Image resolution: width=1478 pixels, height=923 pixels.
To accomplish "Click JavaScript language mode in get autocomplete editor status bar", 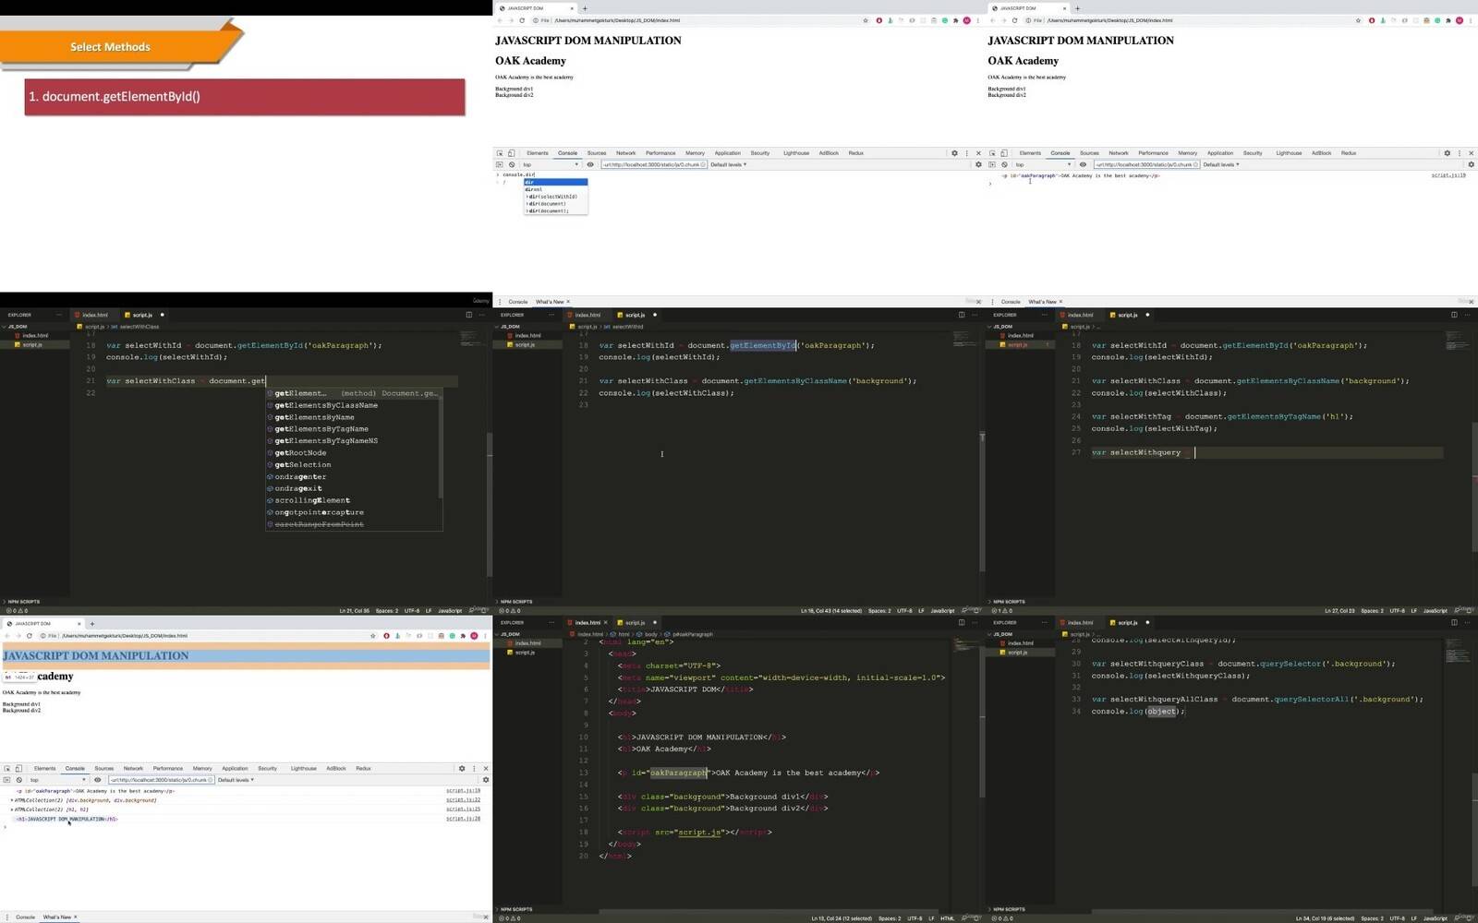I will click(x=450, y=611).
